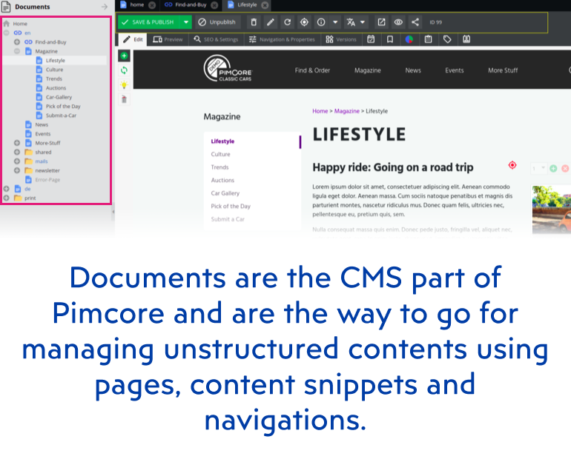The width and height of the screenshot is (571, 462).
Task: Click the share icon in toolbar
Action: (415, 22)
